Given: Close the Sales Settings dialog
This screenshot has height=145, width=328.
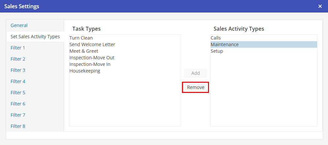Looking at the screenshot, I should [320, 6].
